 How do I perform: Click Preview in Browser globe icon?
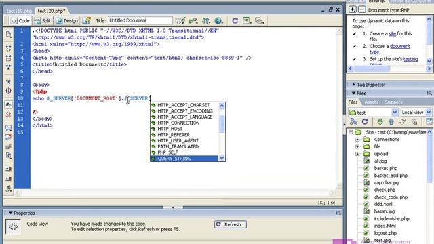(218, 21)
